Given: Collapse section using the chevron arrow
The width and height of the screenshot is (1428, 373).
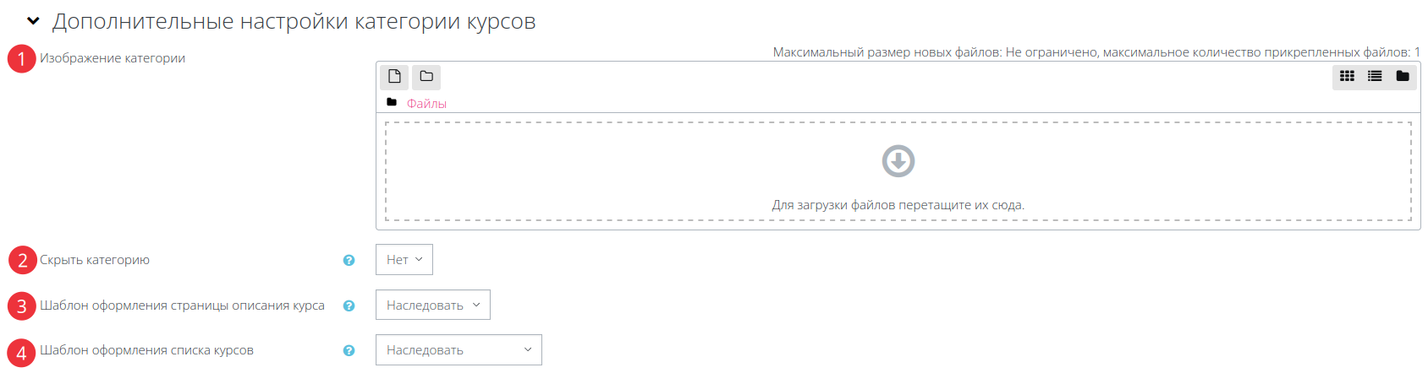Looking at the screenshot, I should tap(33, 21).
